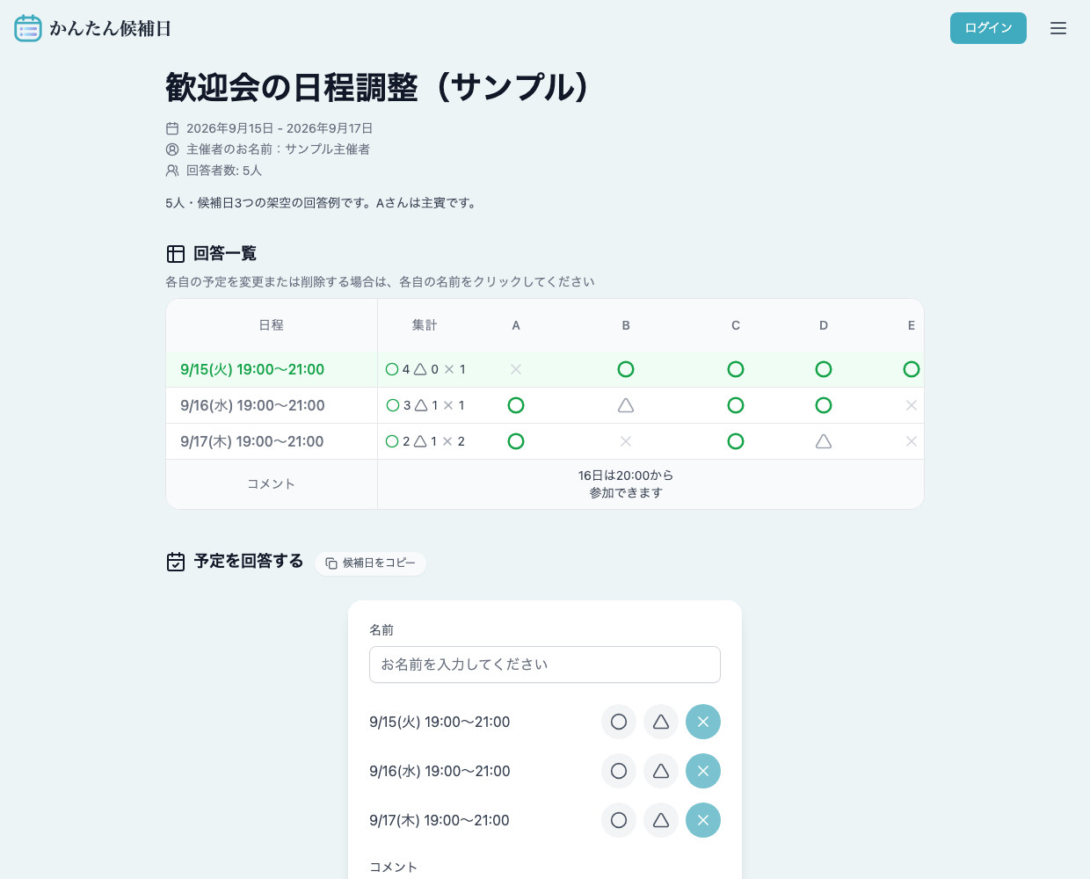Select circle (available) for 9/17(木) in form
The height and width of the screenshot is (879, 1090).
pyautogui.click(x=619, y=820)
